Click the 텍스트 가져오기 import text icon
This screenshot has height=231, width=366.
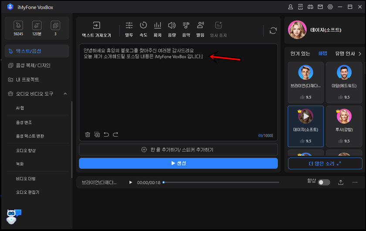click(x=96, y=25)
